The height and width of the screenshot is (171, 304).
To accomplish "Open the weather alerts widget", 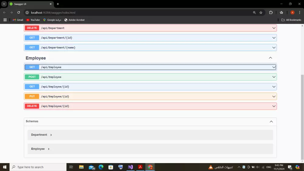I will click(221, 167).
